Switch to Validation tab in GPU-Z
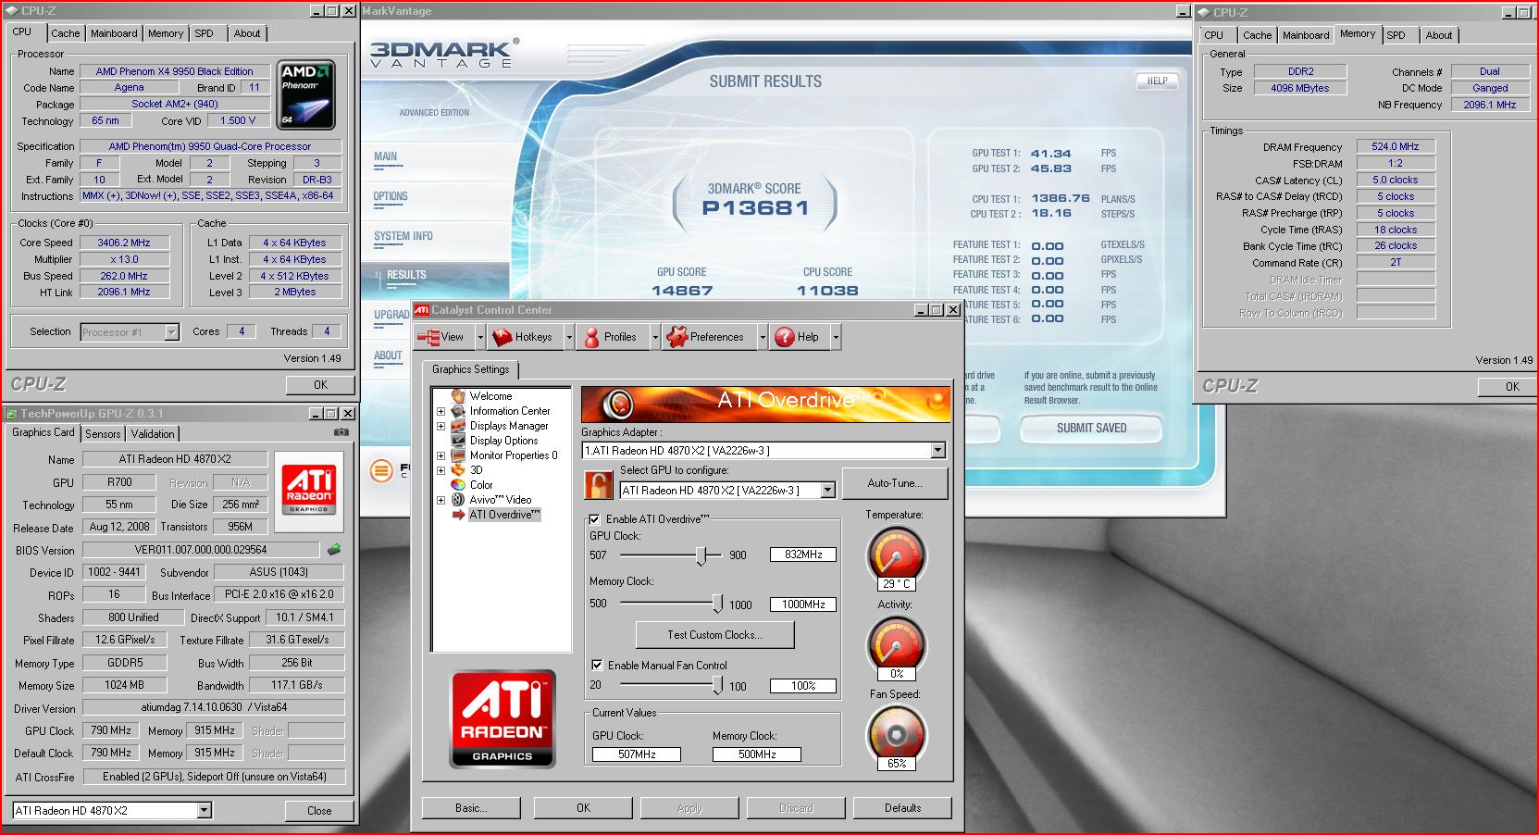 click(153, 433)
